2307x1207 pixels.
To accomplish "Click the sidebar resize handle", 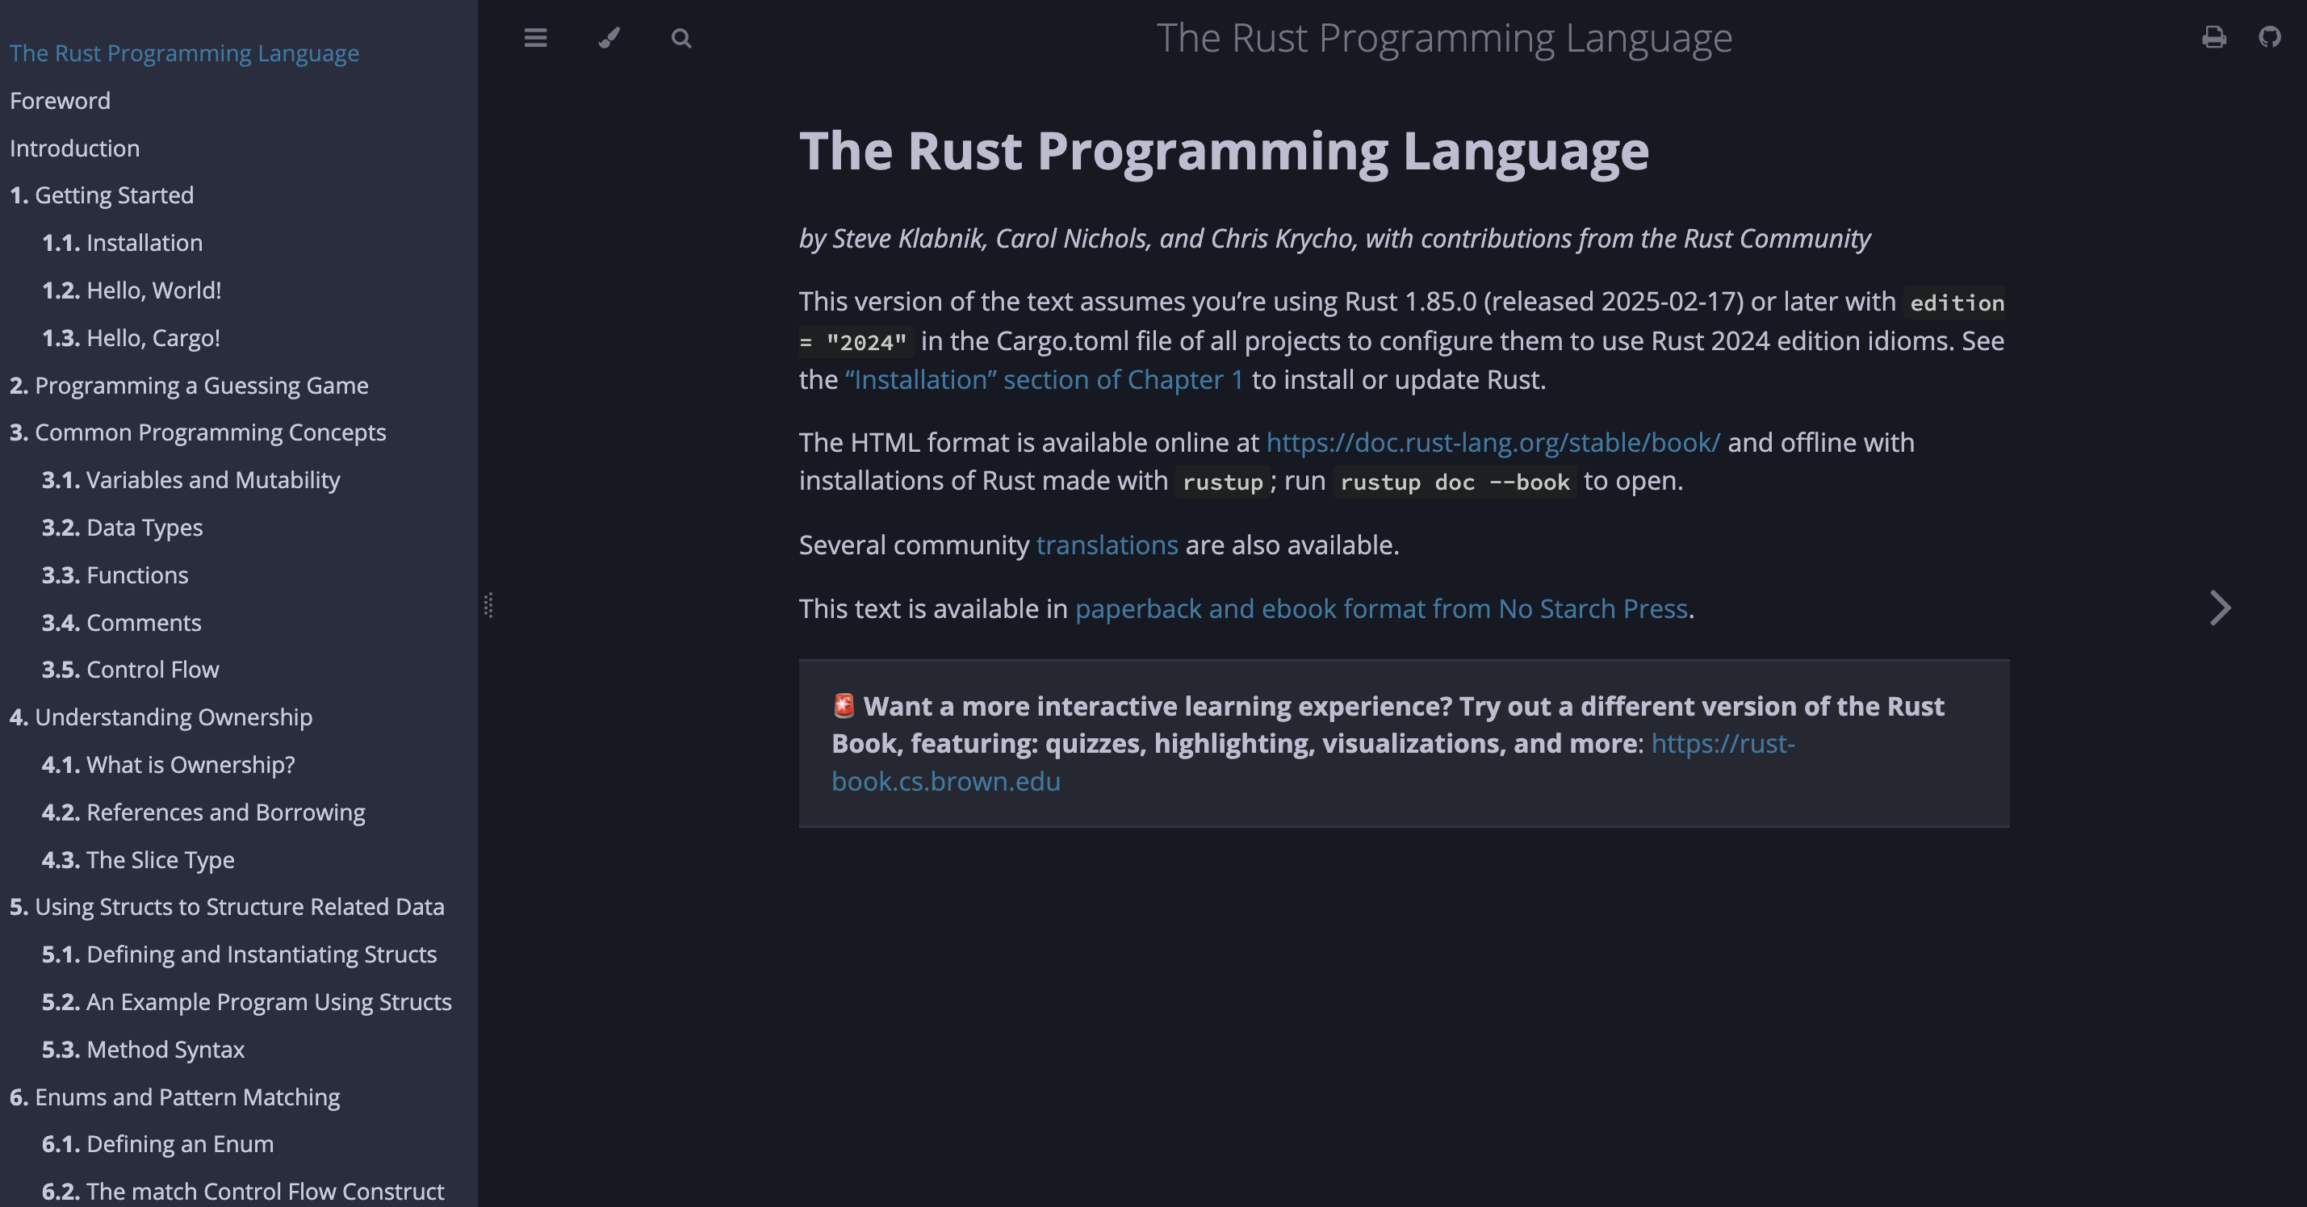I will pyautogui.click(x=488, y=605).
